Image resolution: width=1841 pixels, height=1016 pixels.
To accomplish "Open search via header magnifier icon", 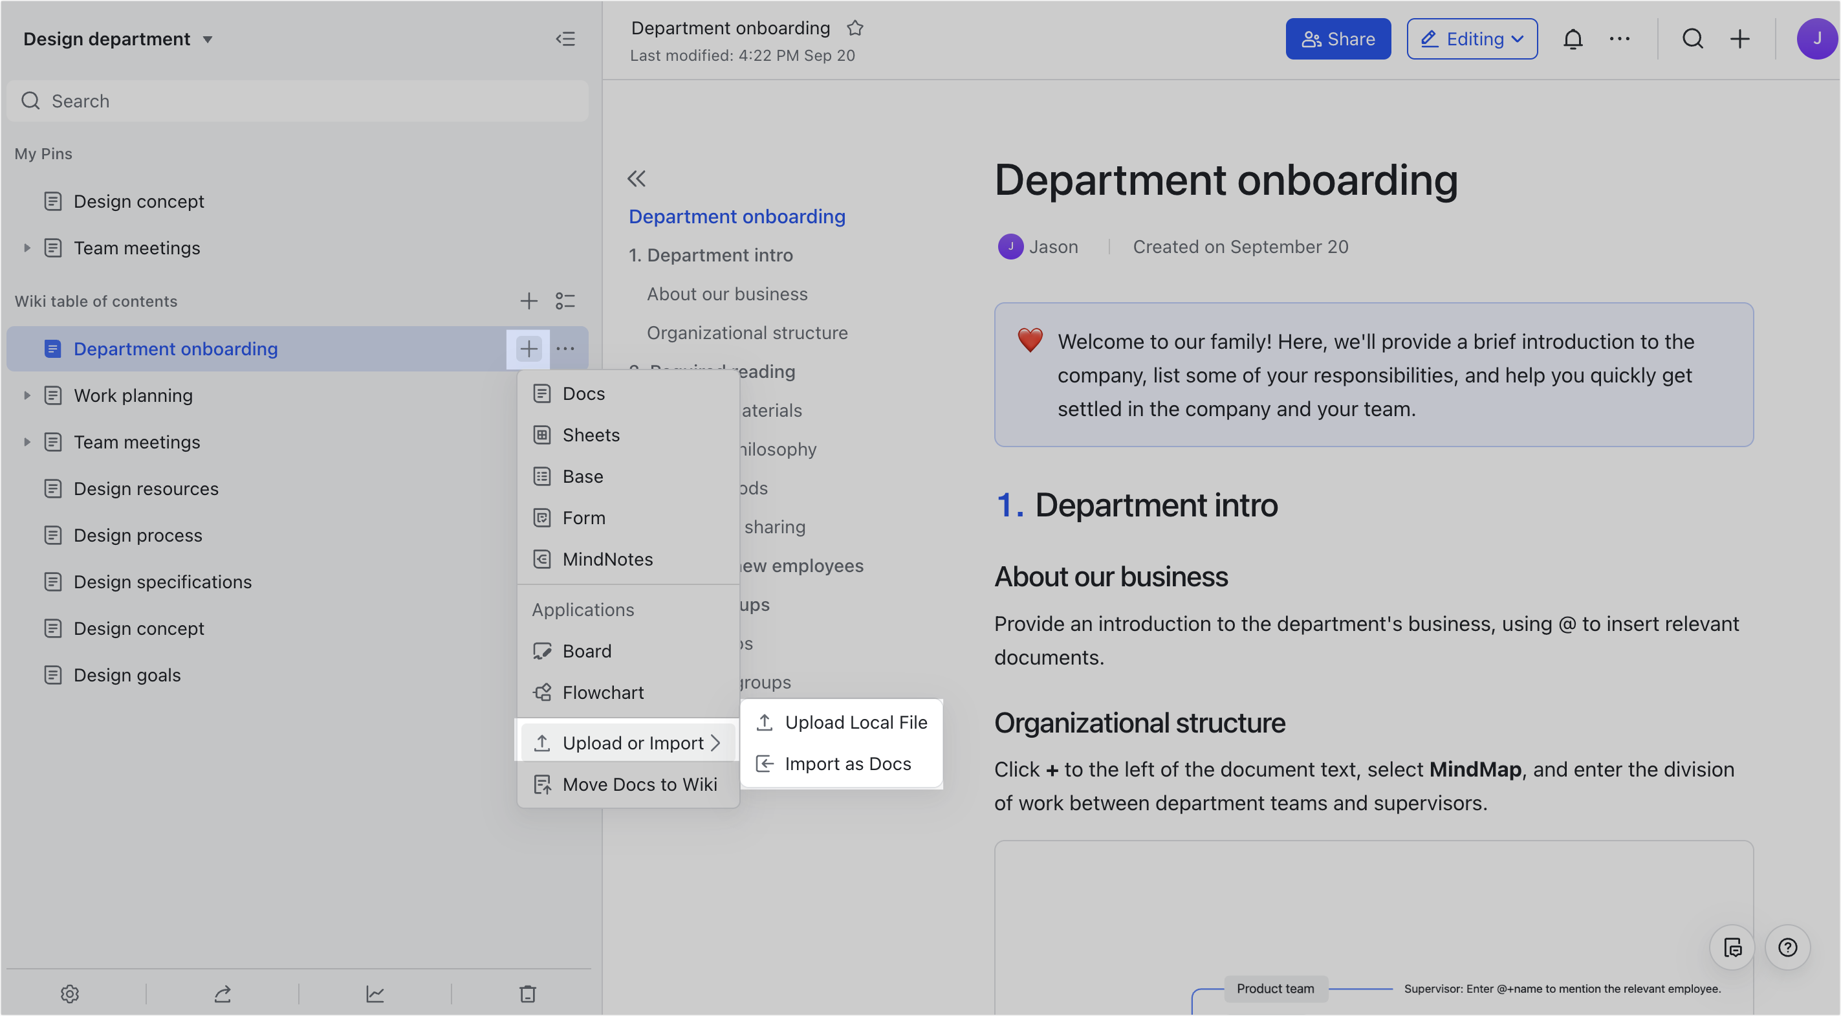I will [1692, 39].
